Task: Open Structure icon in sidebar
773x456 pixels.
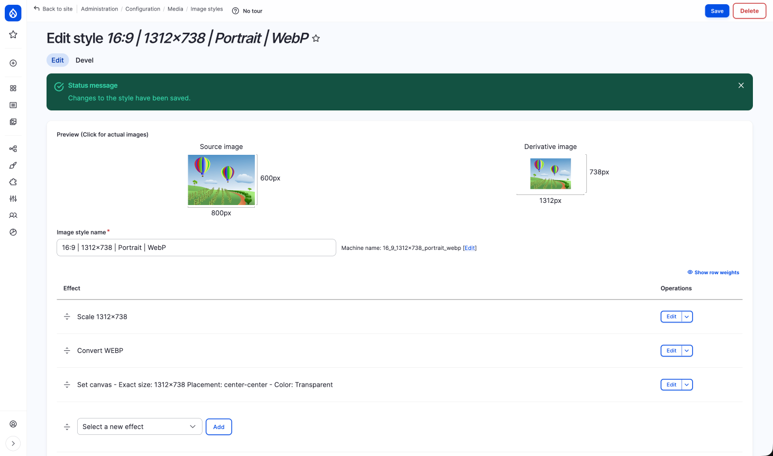Action: (13, 149)
